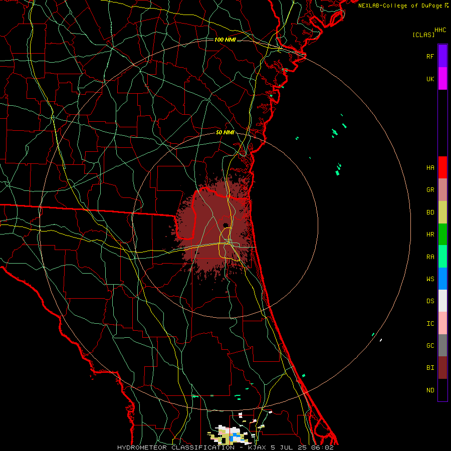
Task: Click the DS legend label
Action: 430,301
